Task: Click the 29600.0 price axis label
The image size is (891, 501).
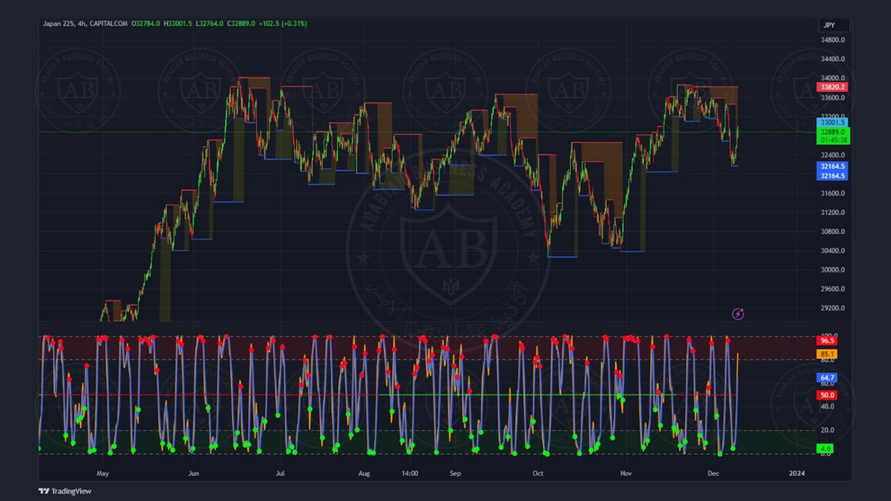Action: [x=832, y=289]
